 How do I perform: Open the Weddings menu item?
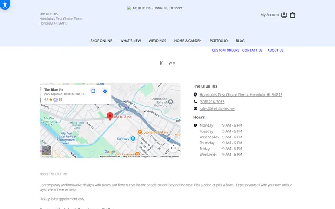[x=157, y=41]
